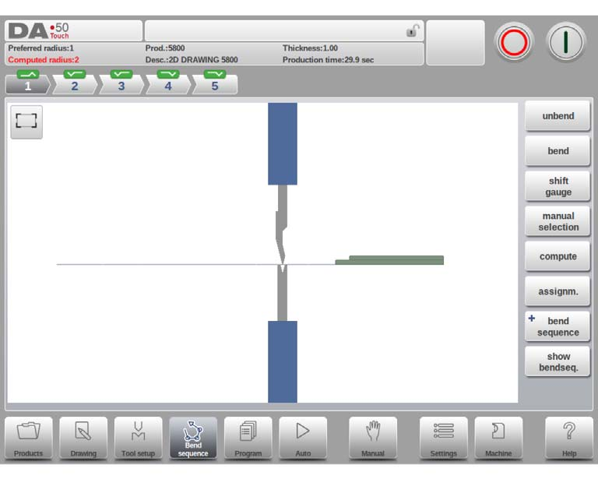The height and width of the screenshot is (479, 598).
Task: Click the green backgauge finger in drawing
Action: click(389, 260)
